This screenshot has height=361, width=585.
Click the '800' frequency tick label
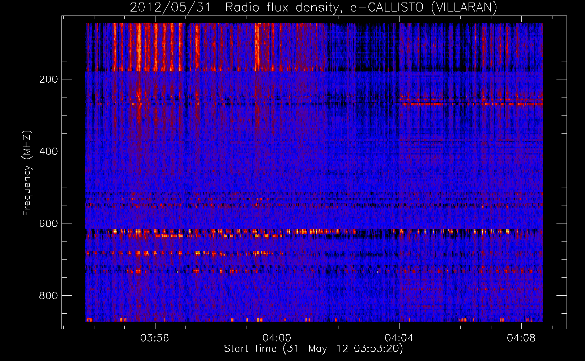(48, 296)
